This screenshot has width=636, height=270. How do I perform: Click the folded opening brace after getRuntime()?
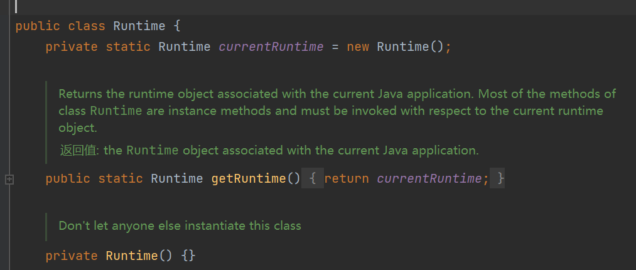313,179
